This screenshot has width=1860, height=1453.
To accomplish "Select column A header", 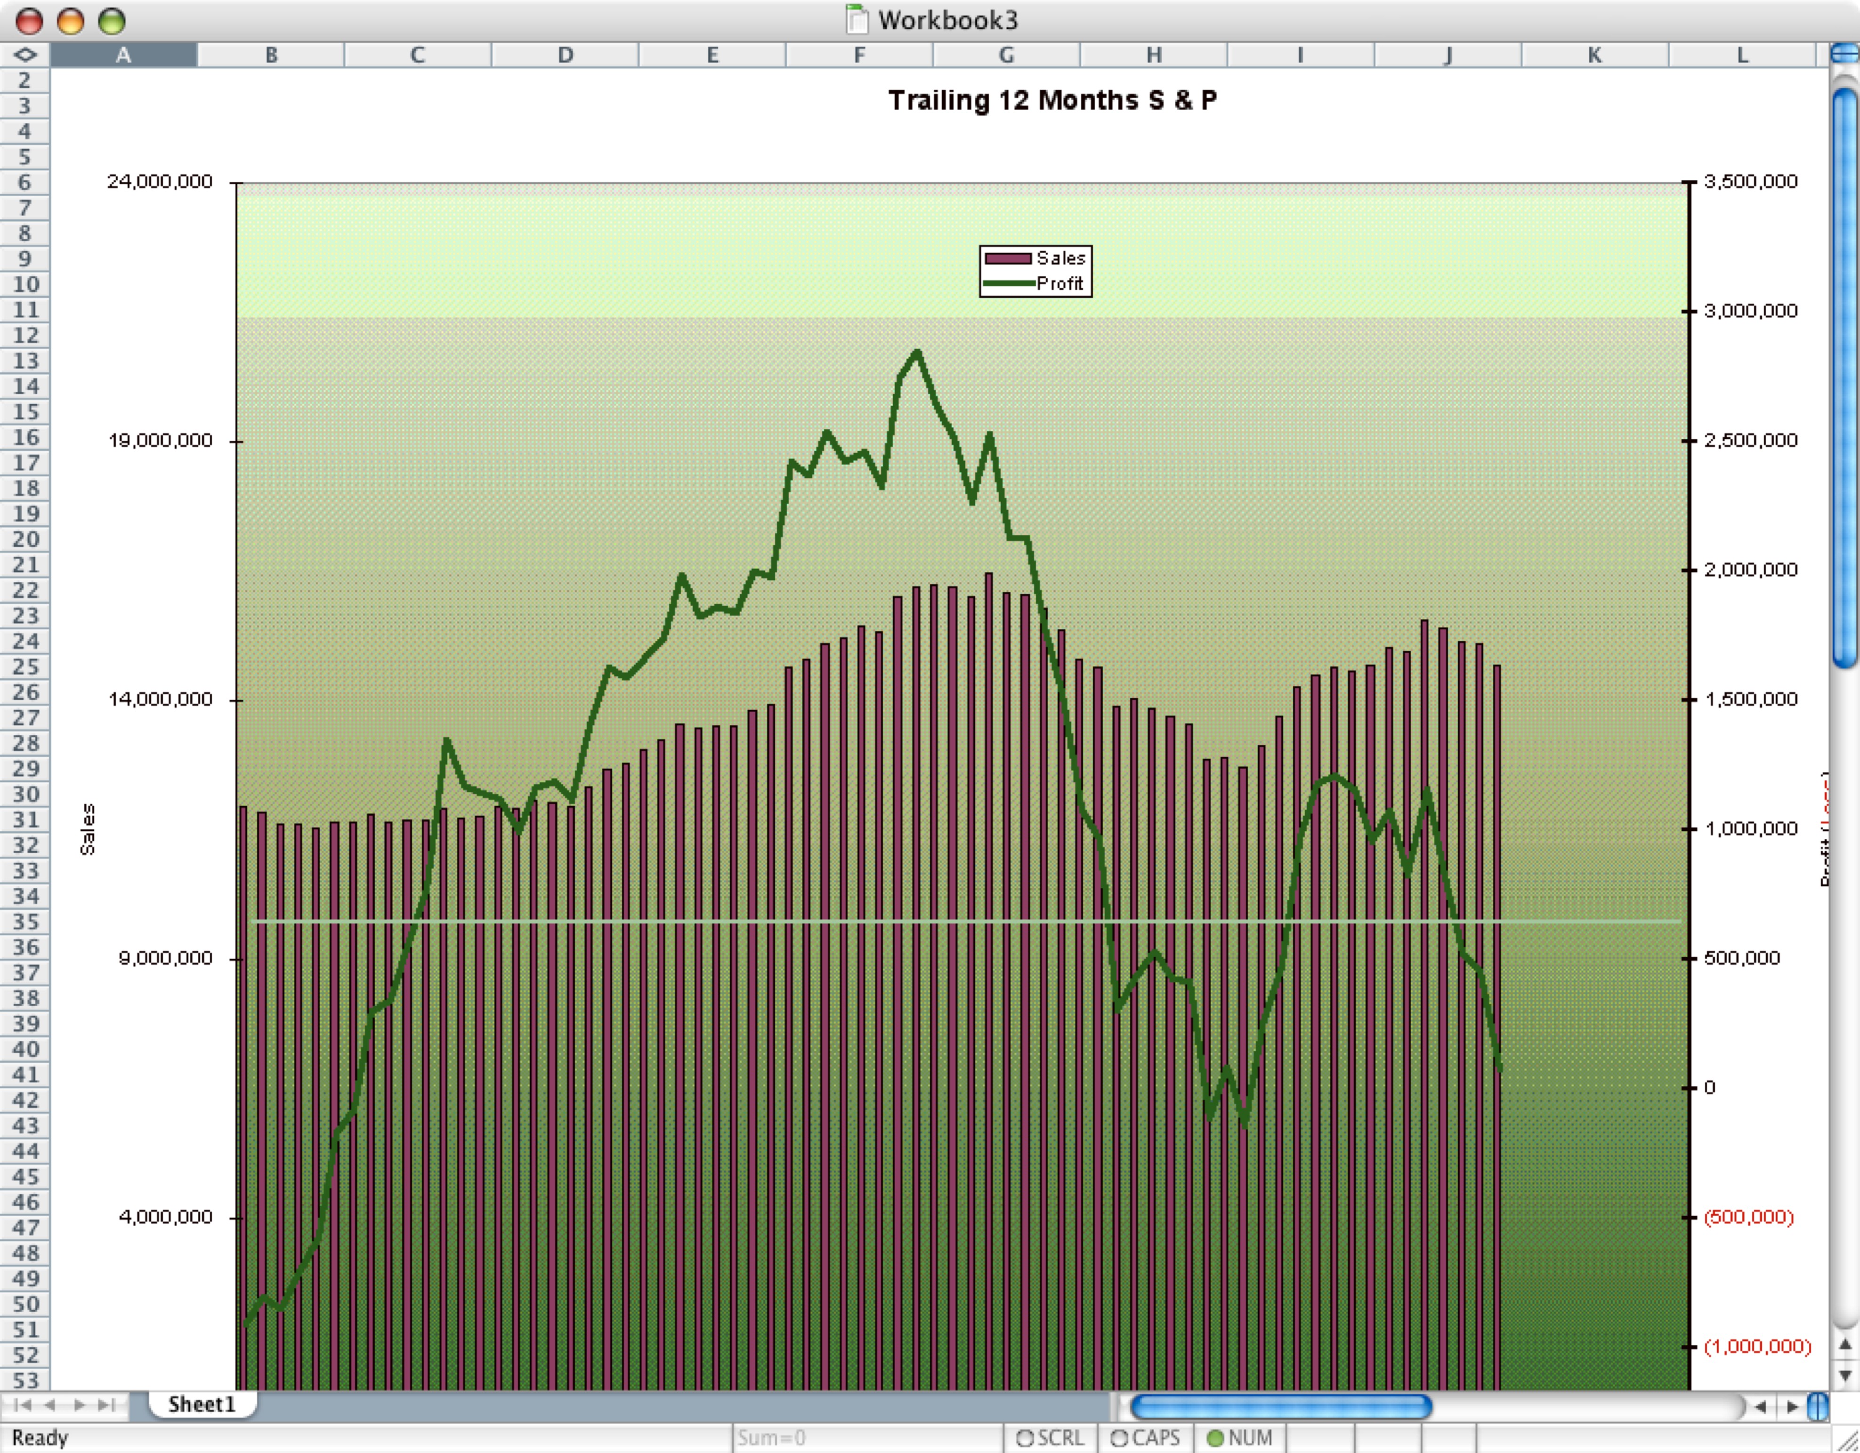I will tap(123, 55).
